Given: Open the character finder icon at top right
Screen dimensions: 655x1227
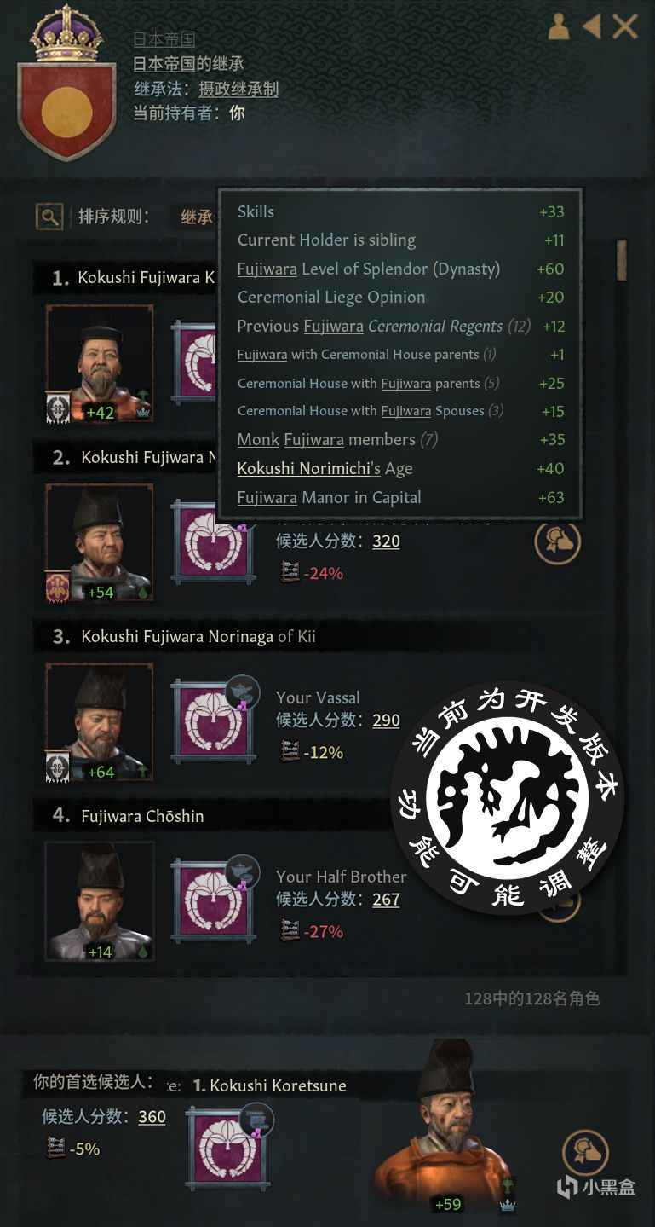Looking at the screenshot, I should [x=559, y=26].
